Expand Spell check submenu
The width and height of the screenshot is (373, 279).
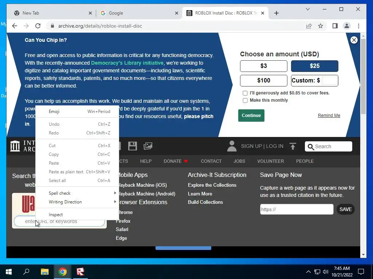pyautogui.click(x=77, y=193)
